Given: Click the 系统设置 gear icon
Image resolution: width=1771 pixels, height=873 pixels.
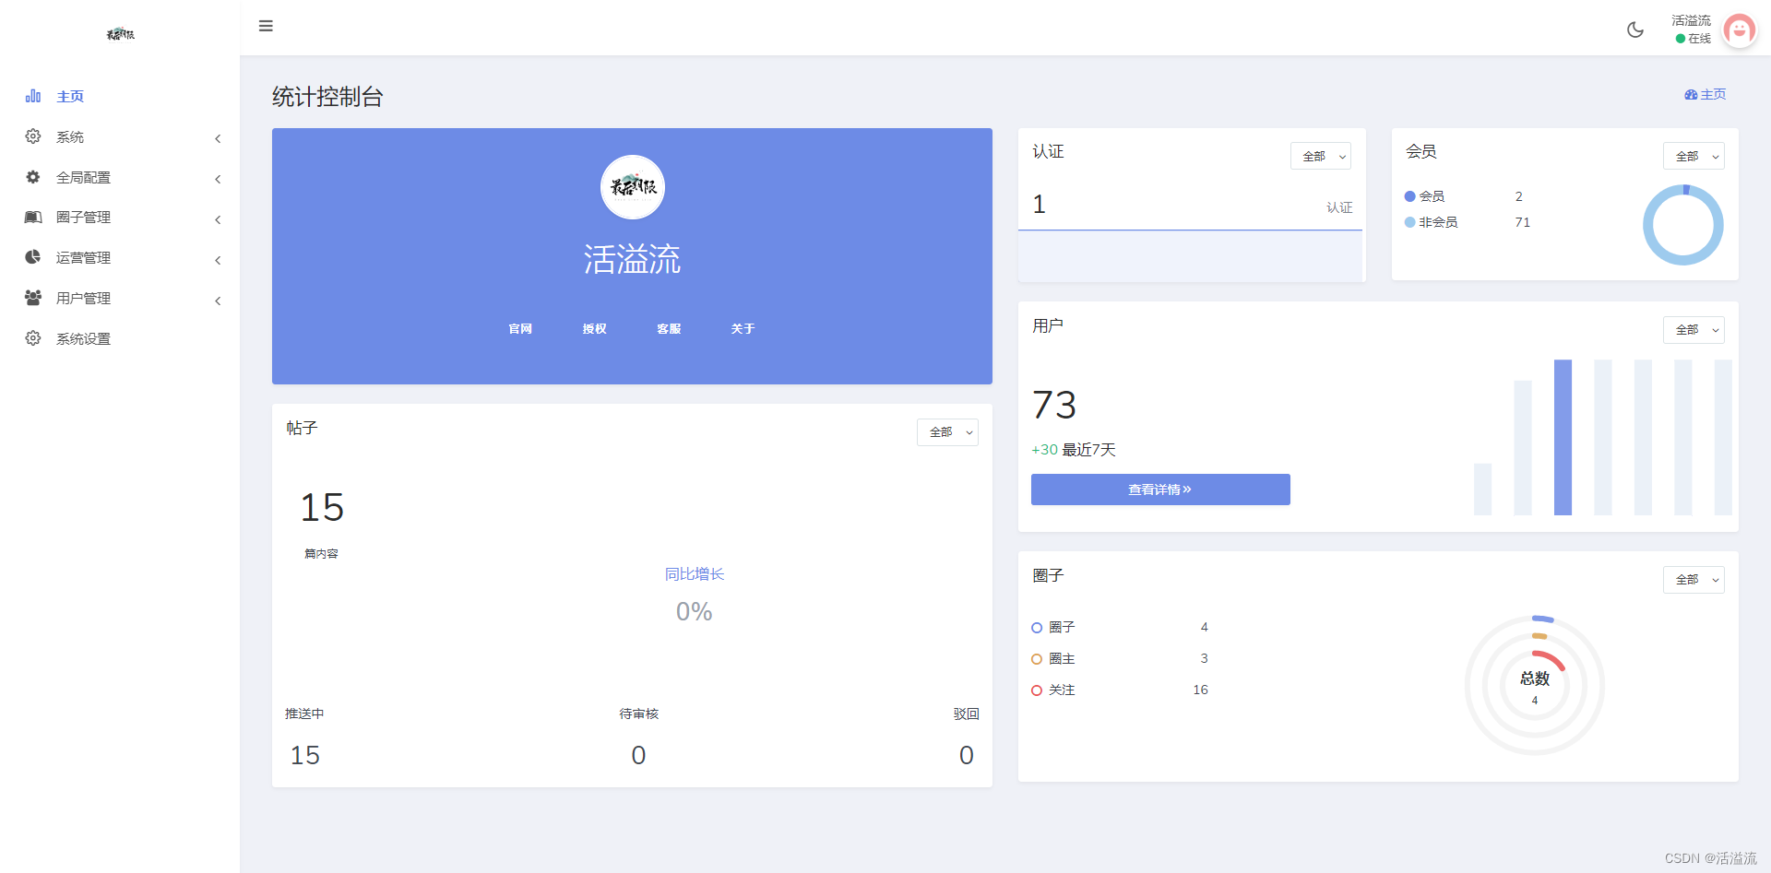Looking at the screenshot, I should click(x=33, y=338).
